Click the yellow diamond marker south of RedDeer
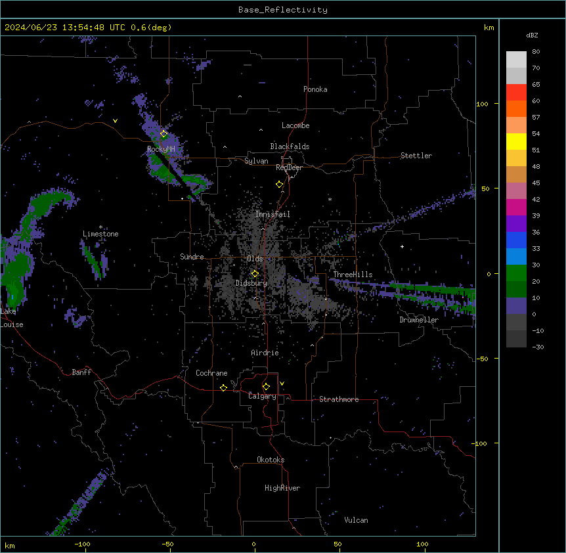 click(280, 185)
